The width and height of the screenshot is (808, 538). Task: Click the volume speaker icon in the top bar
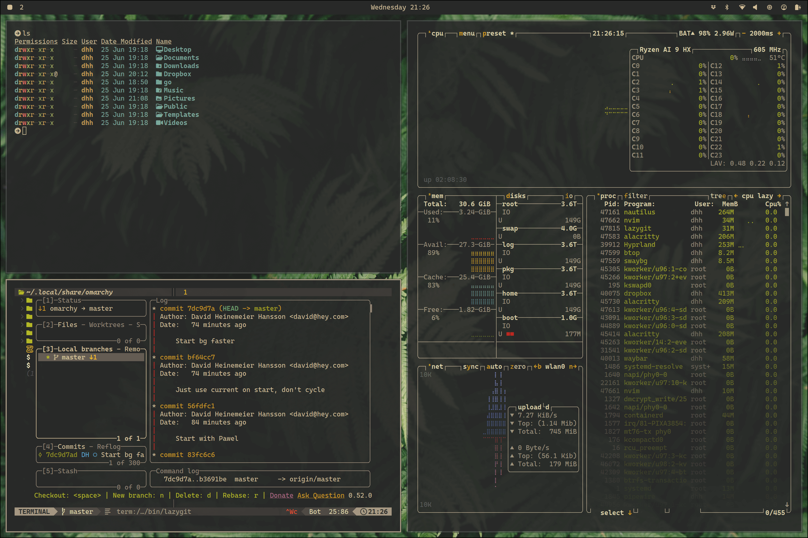coord(755,7)
